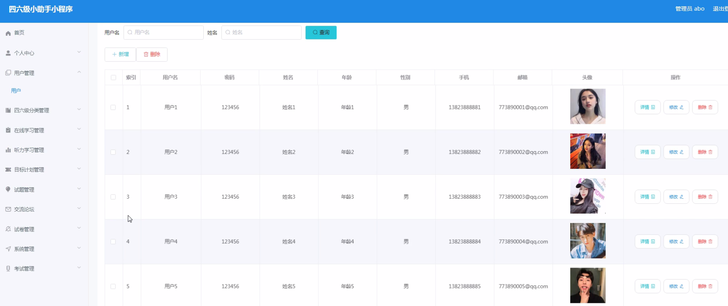The width and height of the screenshot is (728, 306).
Task: Click 修改 for row 用户5
Action: [676, 286]
